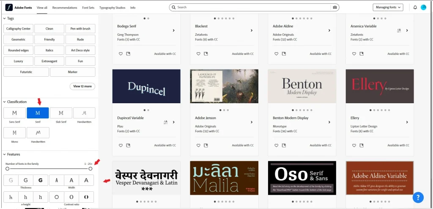
Task: Open Adobe Jenson details arrow
Action: click(x=252, y=122)
